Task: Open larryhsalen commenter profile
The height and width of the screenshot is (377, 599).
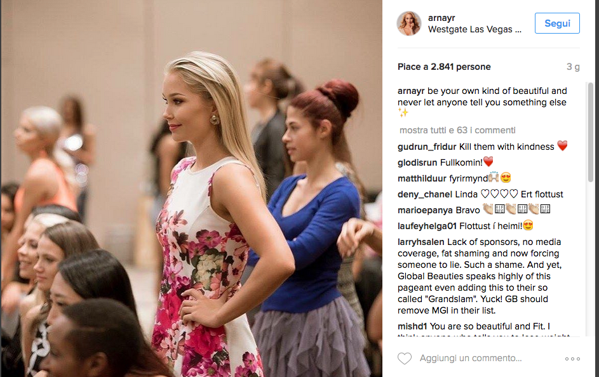Action: 421,242
